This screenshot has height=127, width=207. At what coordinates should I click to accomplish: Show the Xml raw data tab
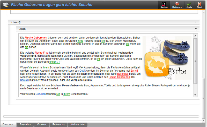tap(78, 124)
